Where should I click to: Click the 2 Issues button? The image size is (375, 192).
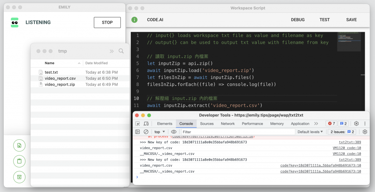[x=342, y=132]
